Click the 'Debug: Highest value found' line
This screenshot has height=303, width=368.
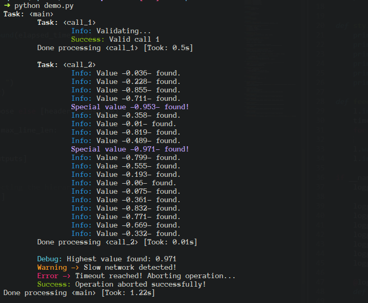[107, 259]
